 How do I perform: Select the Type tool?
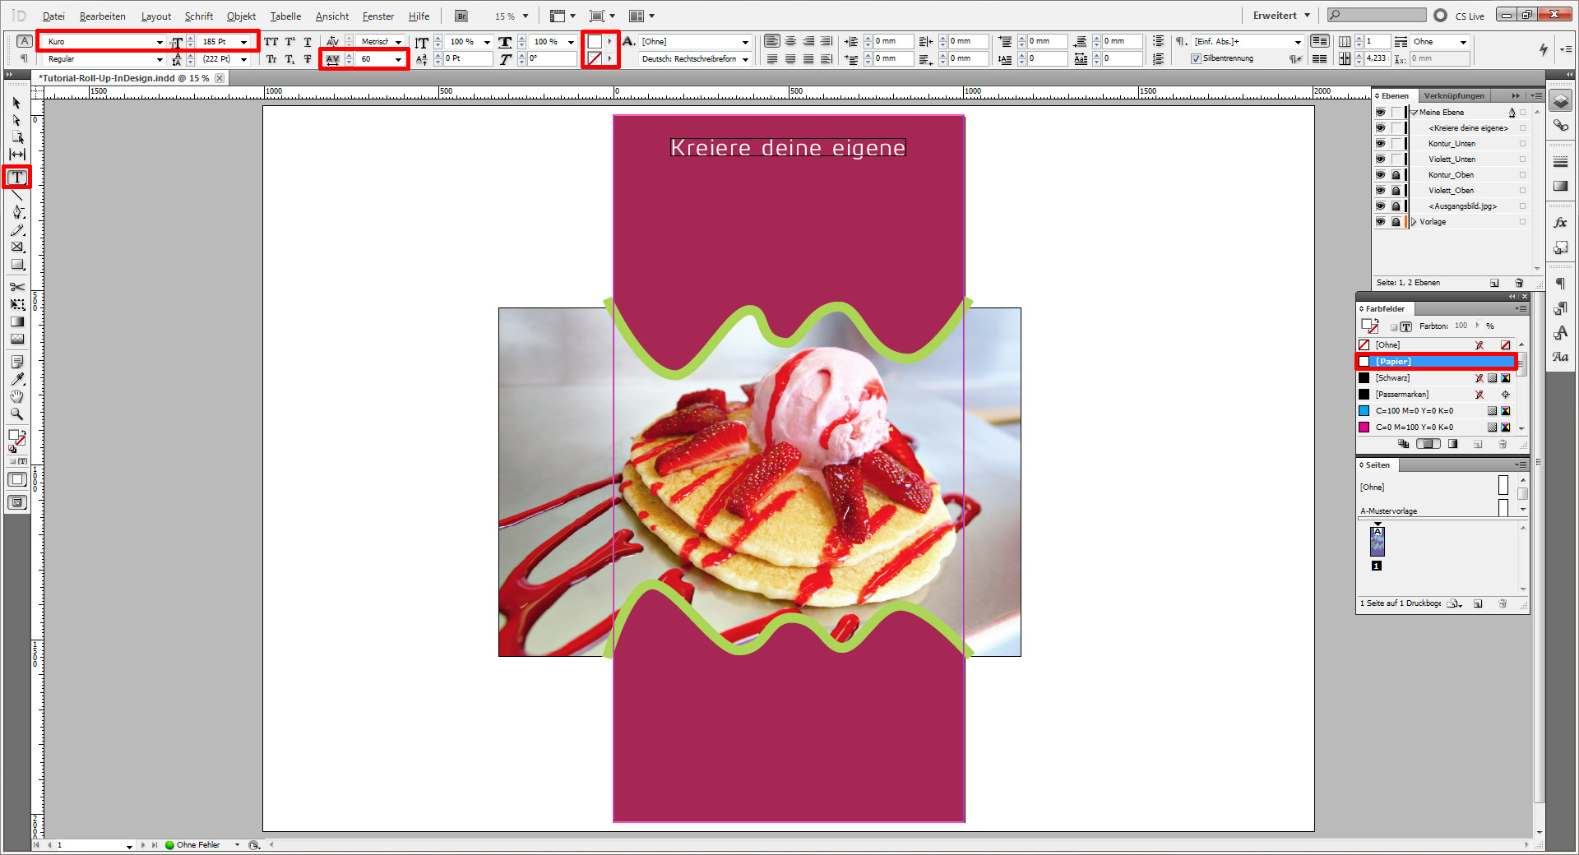pos(16,177)
